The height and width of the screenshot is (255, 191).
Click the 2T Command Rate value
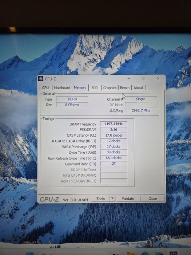pos(114,164)
